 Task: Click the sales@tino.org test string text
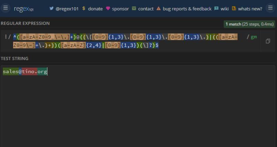pos(25,71)
